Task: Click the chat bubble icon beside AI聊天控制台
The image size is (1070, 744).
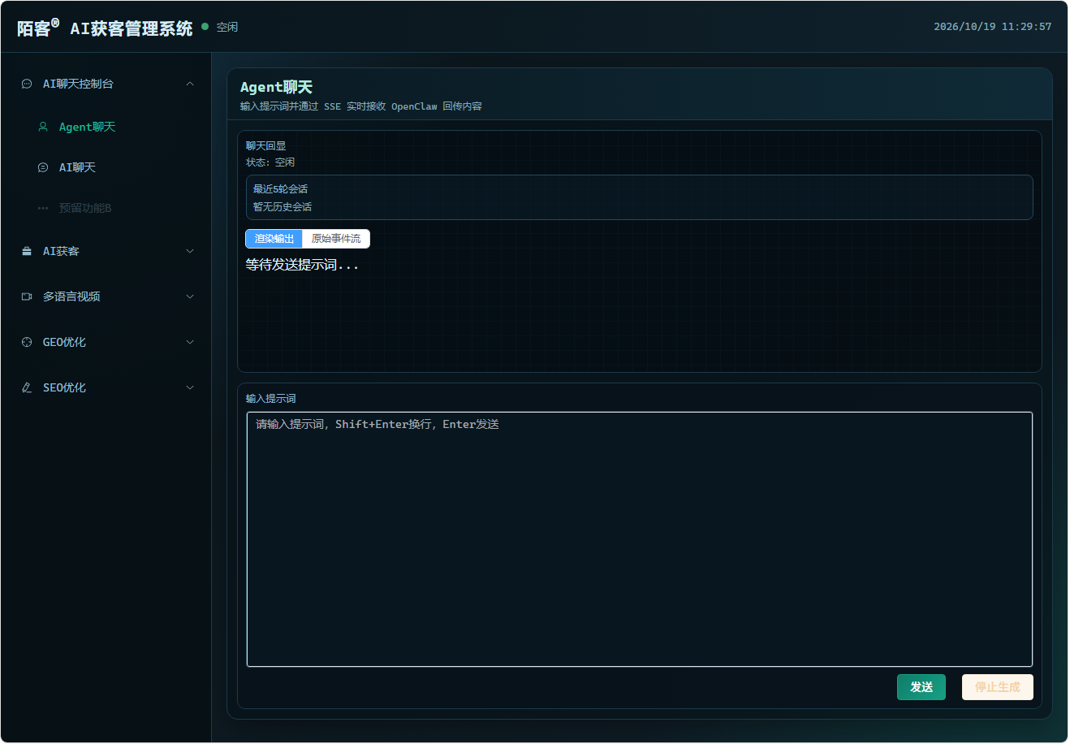Action: click(x=27, y=84)
